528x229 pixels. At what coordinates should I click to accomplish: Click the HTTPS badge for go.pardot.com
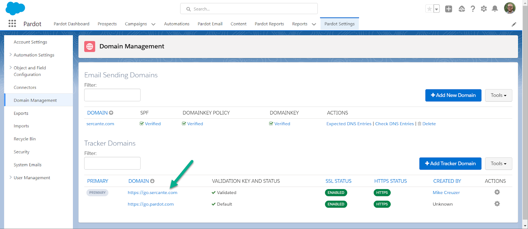coord(382,204)
